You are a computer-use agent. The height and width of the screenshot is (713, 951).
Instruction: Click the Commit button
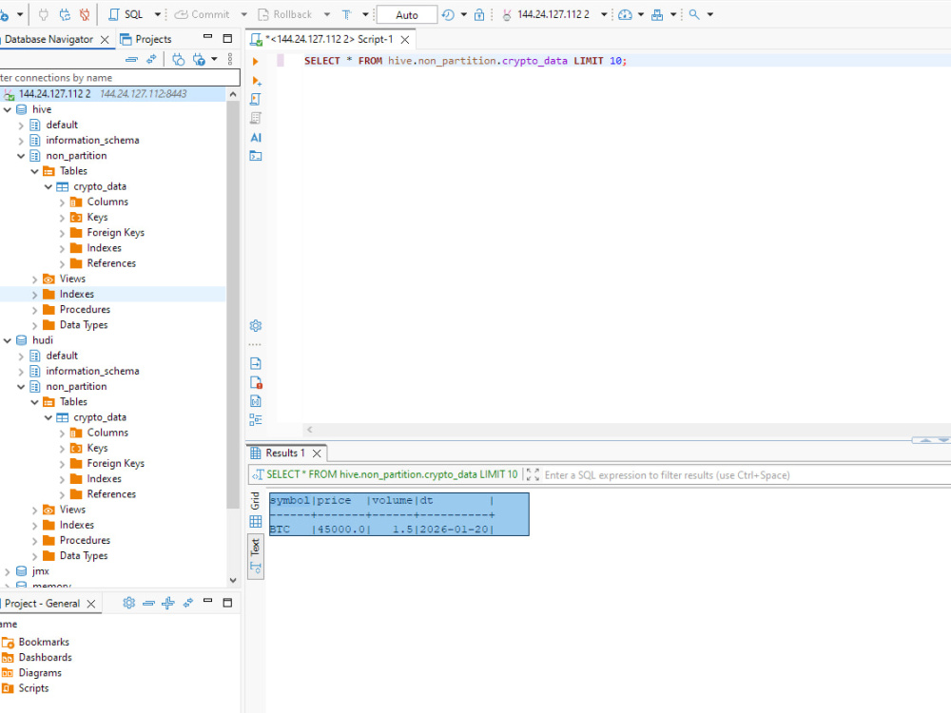point(202,14)
